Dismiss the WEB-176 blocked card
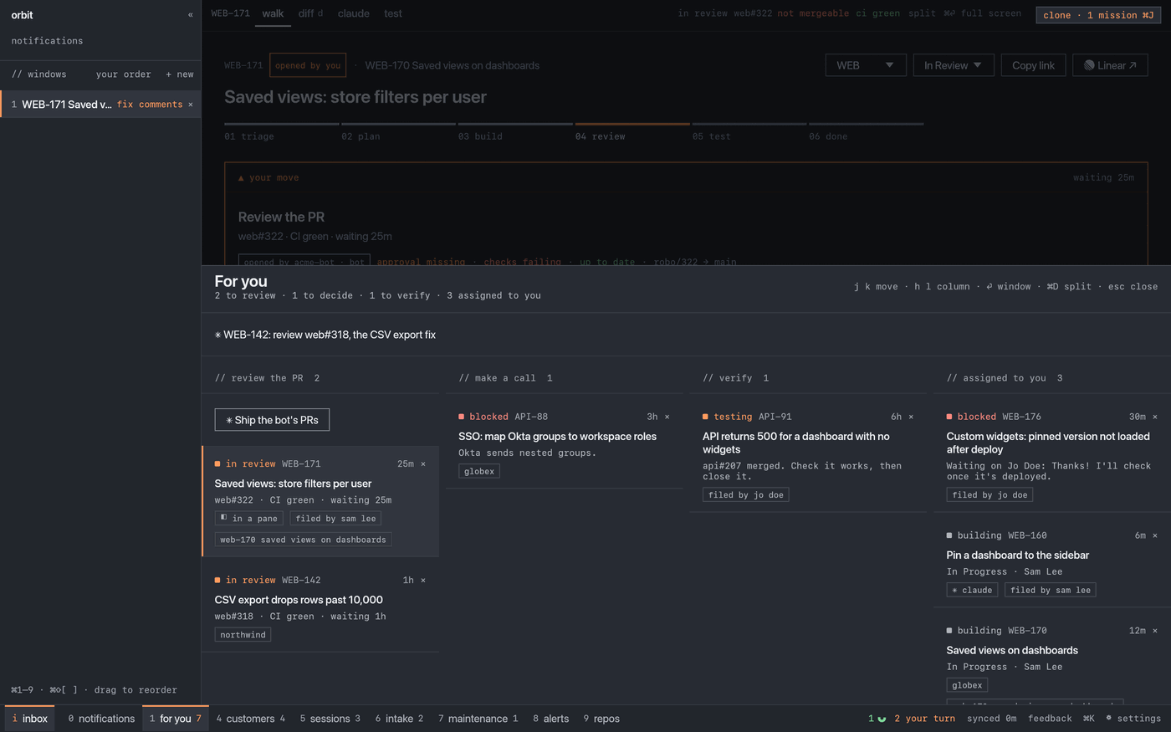 (1155, 417)
